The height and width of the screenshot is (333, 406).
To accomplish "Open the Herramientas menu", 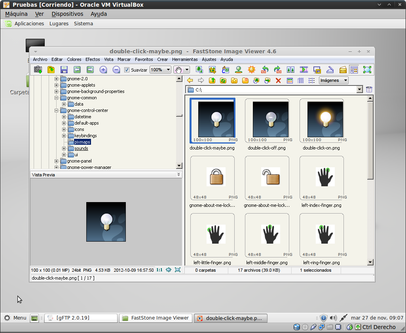I will coord(184,59).
